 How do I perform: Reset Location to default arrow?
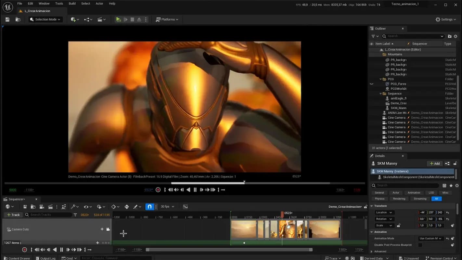(x=447, y=213)
